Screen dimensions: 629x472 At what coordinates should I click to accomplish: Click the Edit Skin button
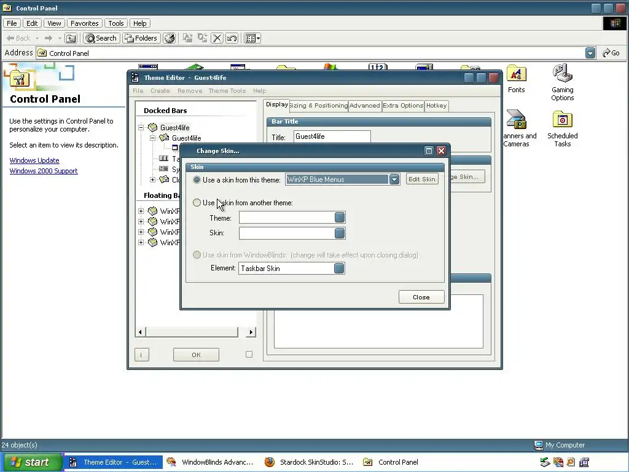click(x=421, y=179)
